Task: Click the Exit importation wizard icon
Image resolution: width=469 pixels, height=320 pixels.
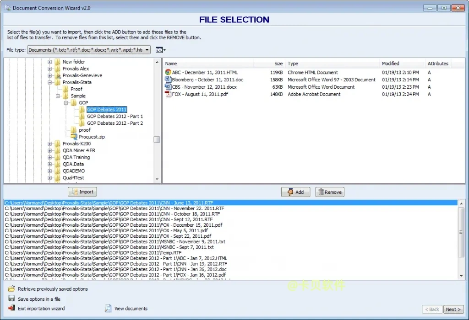Action: click(x=11, y=308)
